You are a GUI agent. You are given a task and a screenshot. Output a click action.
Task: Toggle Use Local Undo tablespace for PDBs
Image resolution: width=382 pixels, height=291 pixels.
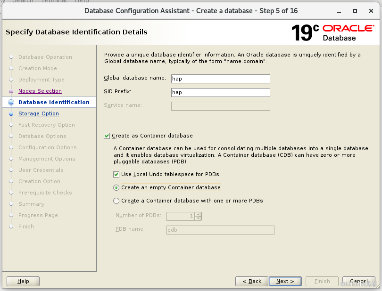point(116,174)
